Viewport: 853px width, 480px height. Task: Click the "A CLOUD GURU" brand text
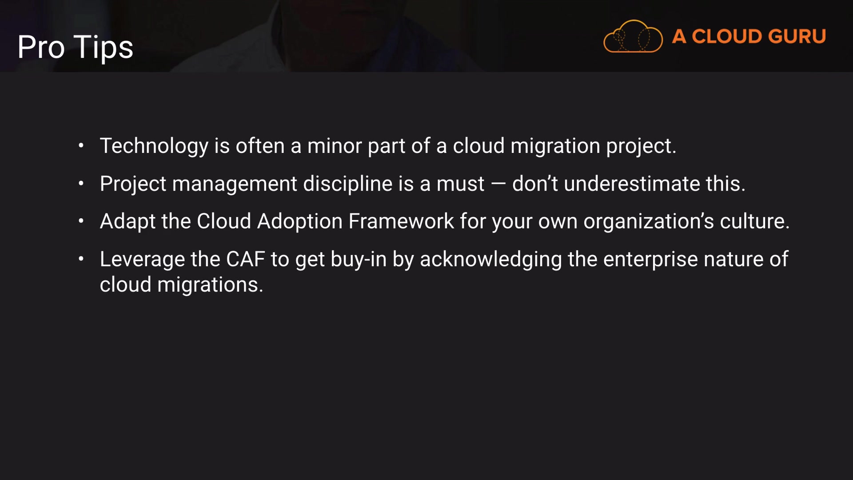click(749, 36)
